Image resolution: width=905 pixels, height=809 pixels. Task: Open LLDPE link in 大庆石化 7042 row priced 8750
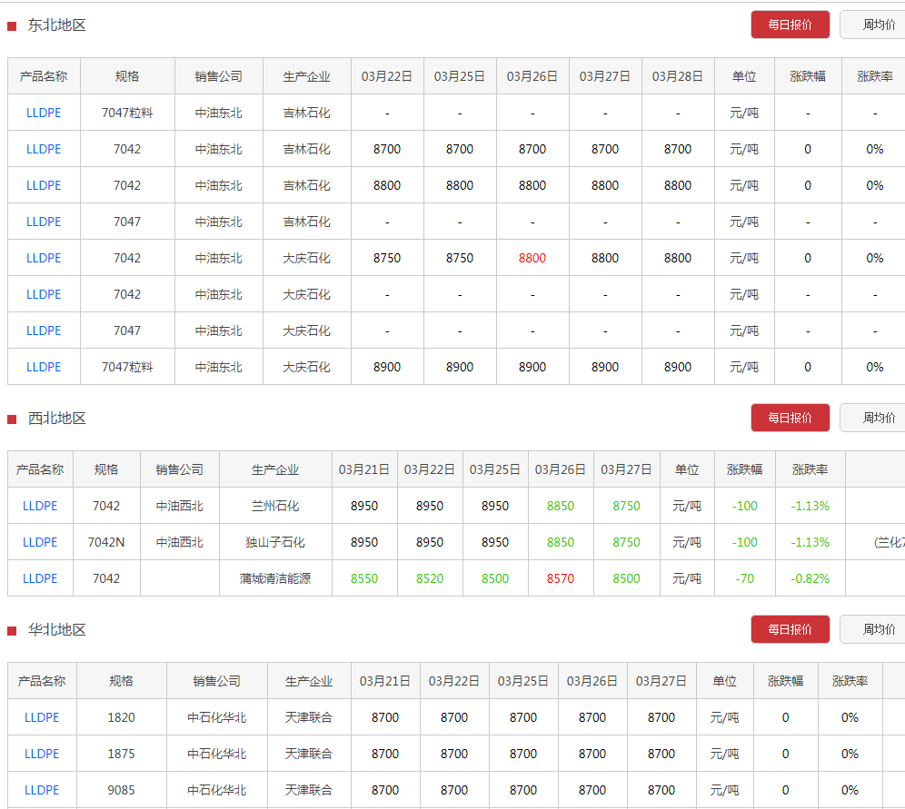44,259
